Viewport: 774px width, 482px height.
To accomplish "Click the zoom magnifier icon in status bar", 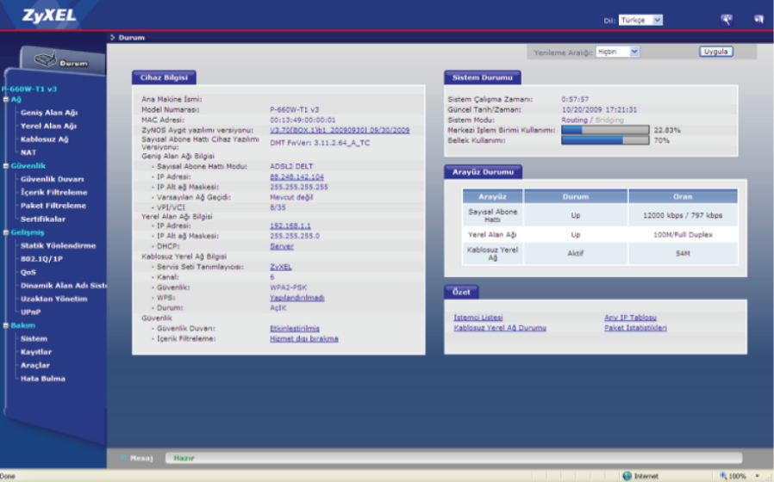I will click(x=723, y=476).
